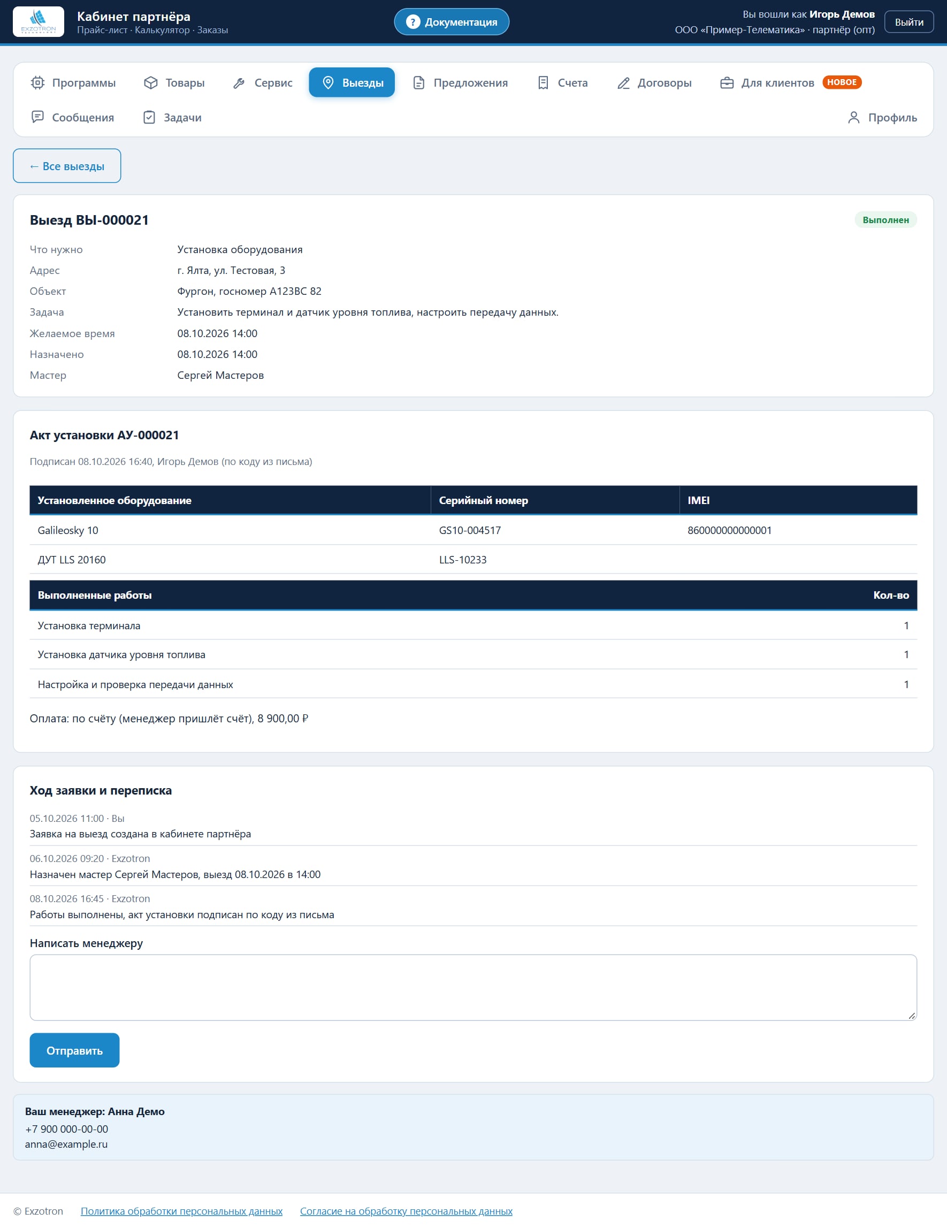Click the briefcase icon beside Для клиентов
Viewport: 947px width, 1228px height.
727,82
